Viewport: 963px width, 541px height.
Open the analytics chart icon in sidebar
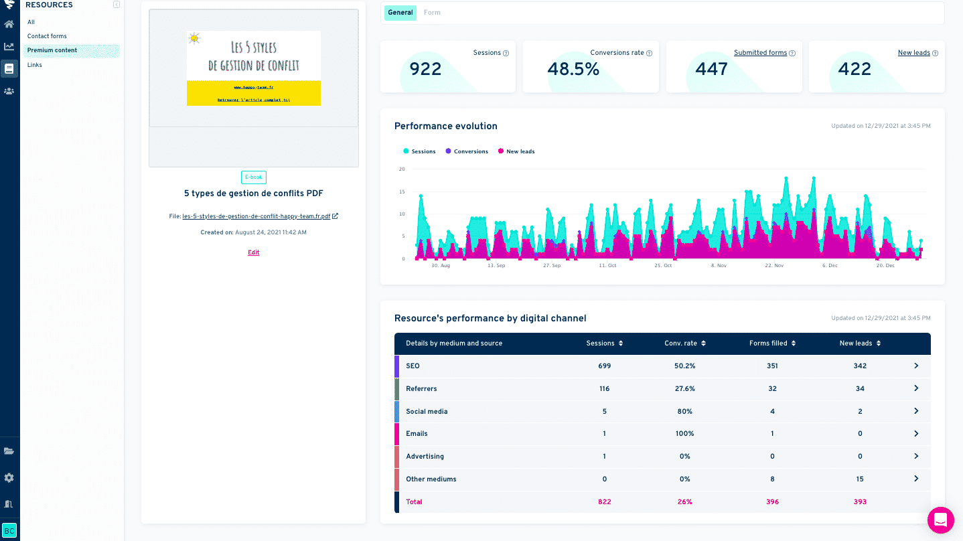pos(9,47)
